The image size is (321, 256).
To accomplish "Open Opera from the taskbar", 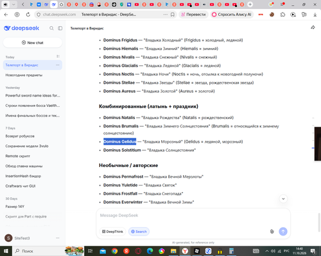I will tap(138, 251).
